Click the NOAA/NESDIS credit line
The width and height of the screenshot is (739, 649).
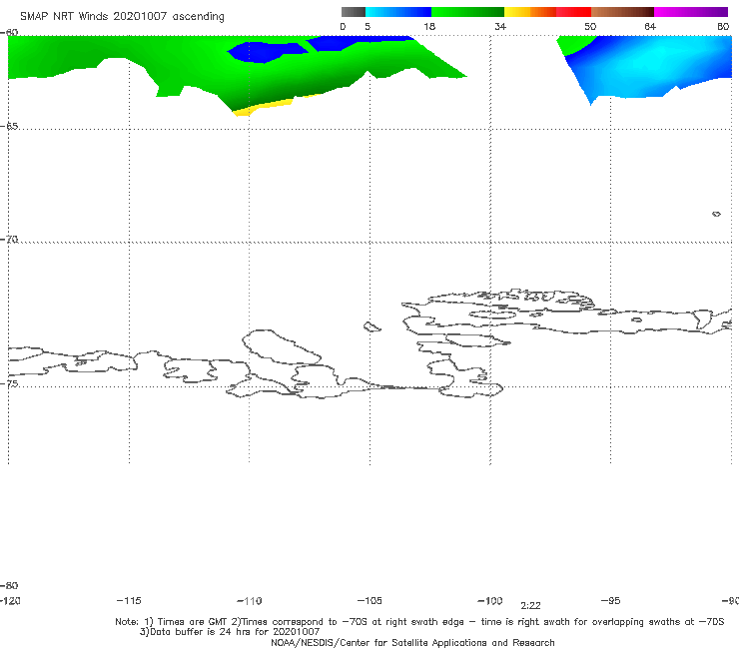[412, 643]
